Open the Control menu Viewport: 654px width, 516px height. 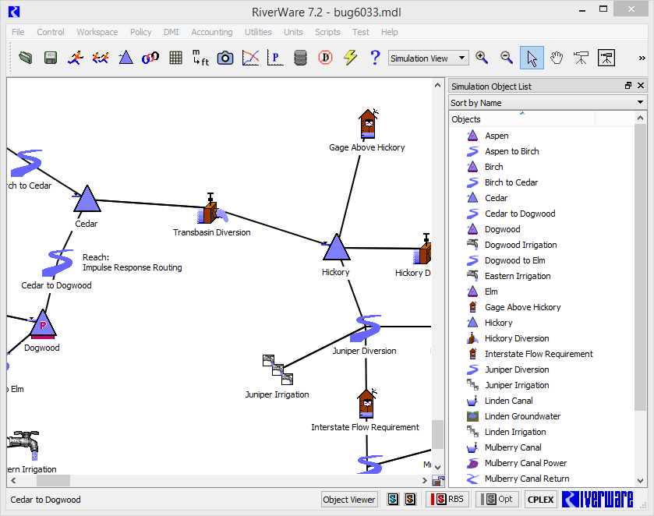(x=51, y=32)
